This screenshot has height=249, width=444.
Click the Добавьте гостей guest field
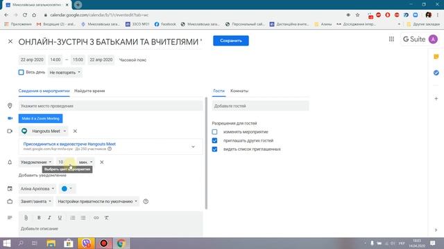coord(261,106)
